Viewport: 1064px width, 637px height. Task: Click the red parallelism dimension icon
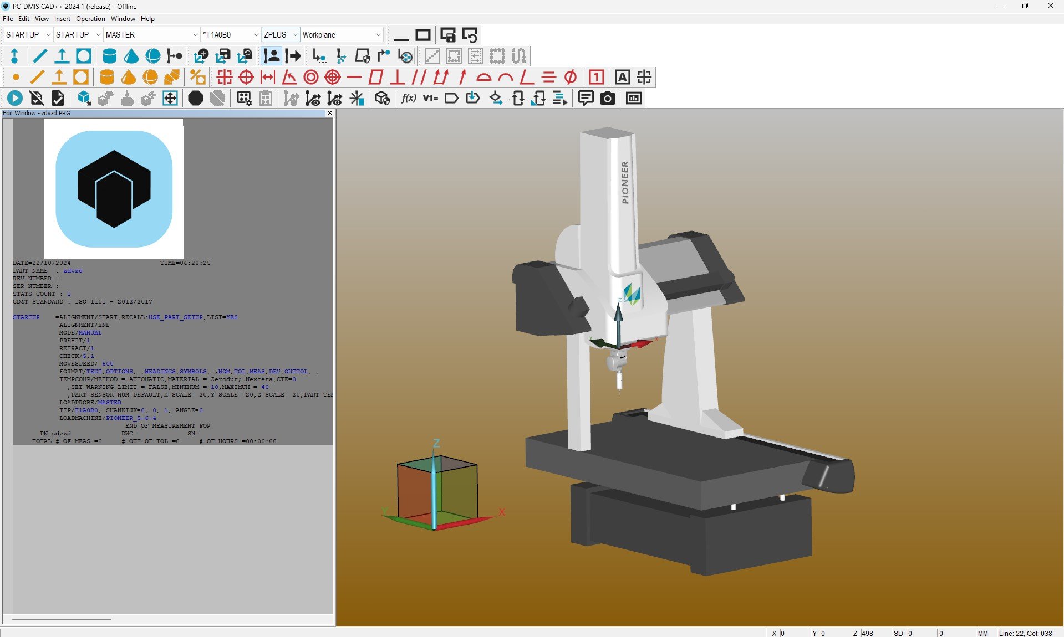[419, 77]
